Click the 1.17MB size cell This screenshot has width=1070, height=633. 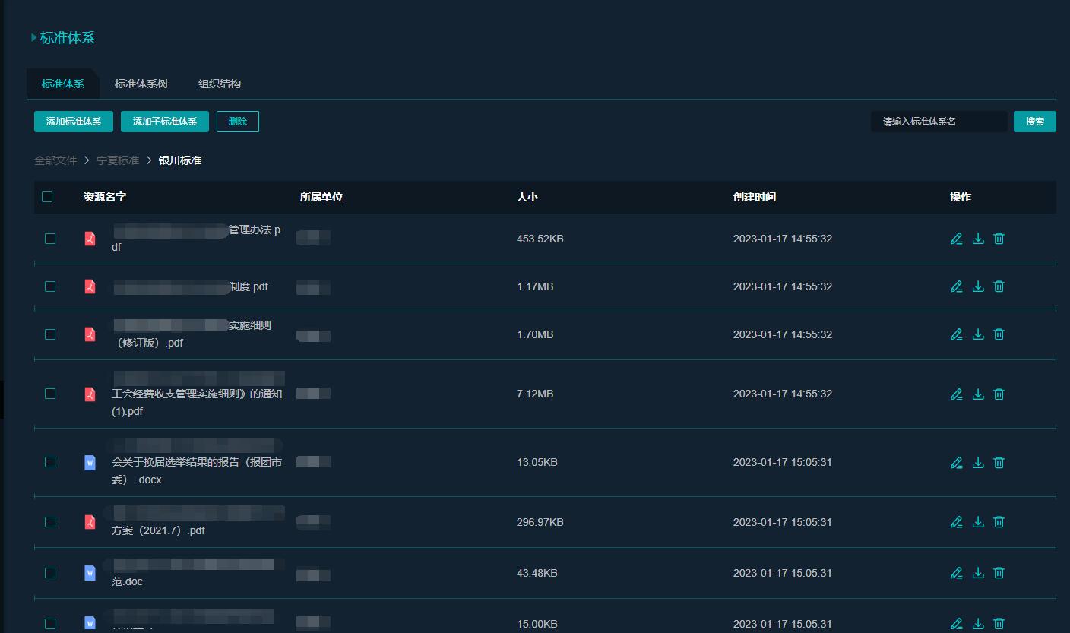(535, 286)
